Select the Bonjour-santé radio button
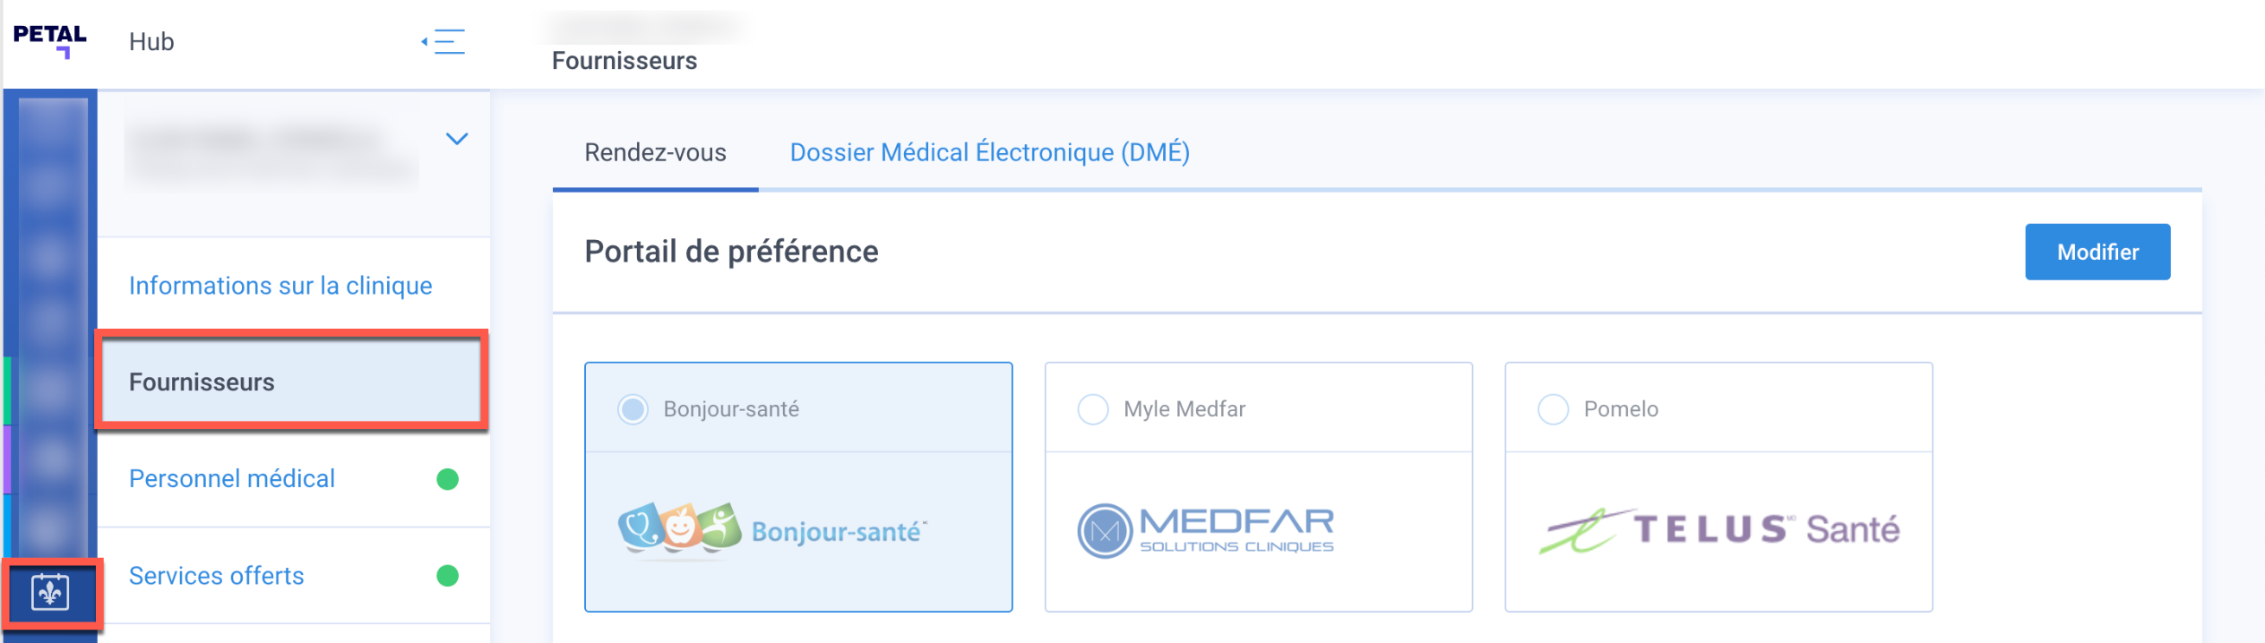2265x643 pixels. click(633, 409)
